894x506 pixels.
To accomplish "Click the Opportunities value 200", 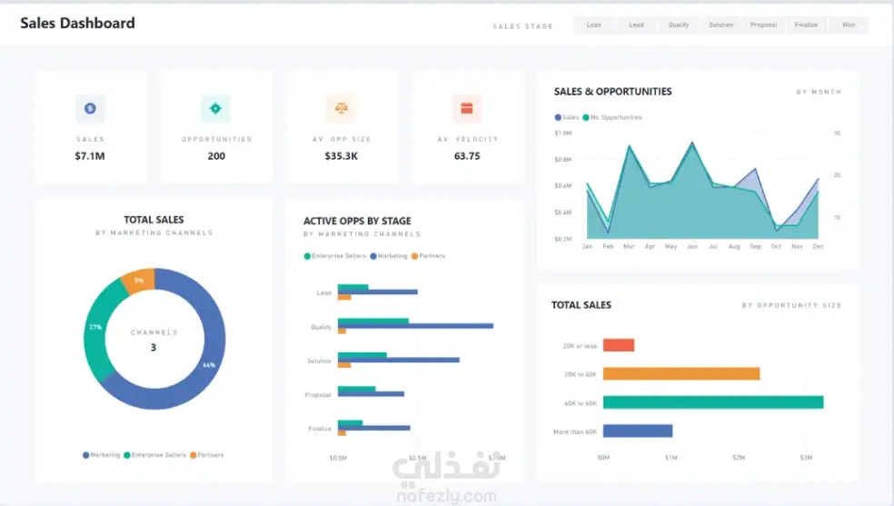I will coord(216,156).
